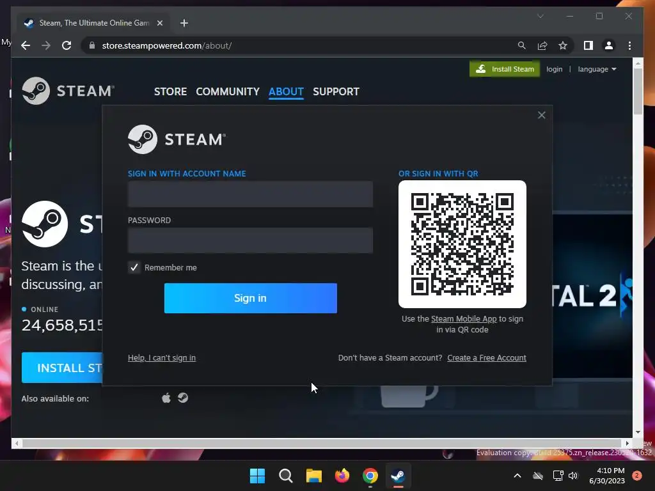
Task: Open the clock showing 4:10 PM
Action: pyautogui.click(x=607, y=476)
